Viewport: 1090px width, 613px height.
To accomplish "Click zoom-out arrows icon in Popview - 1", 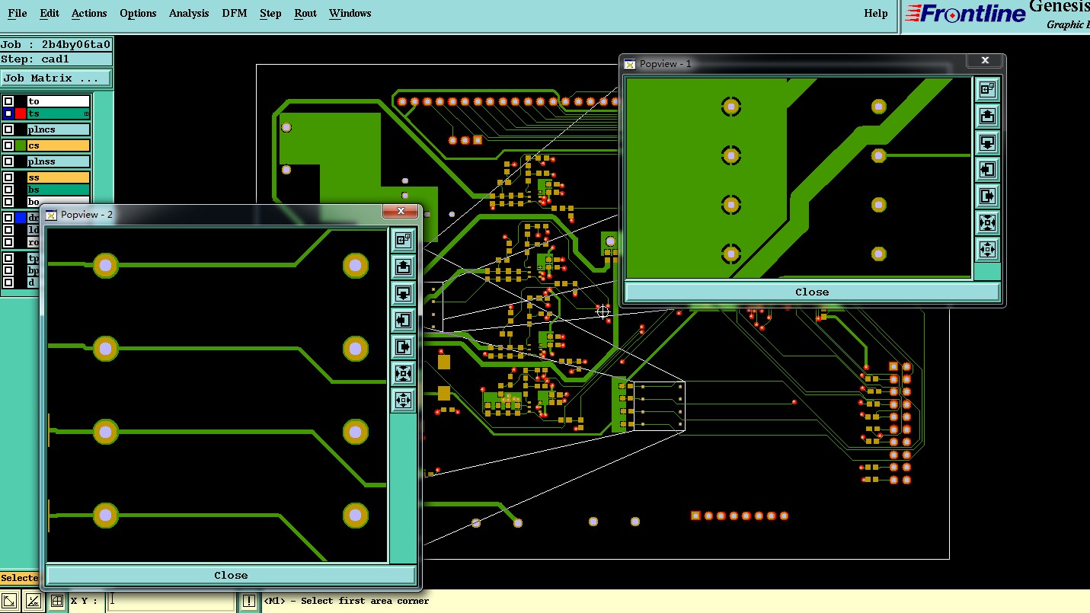I will (x=987, y=249).
